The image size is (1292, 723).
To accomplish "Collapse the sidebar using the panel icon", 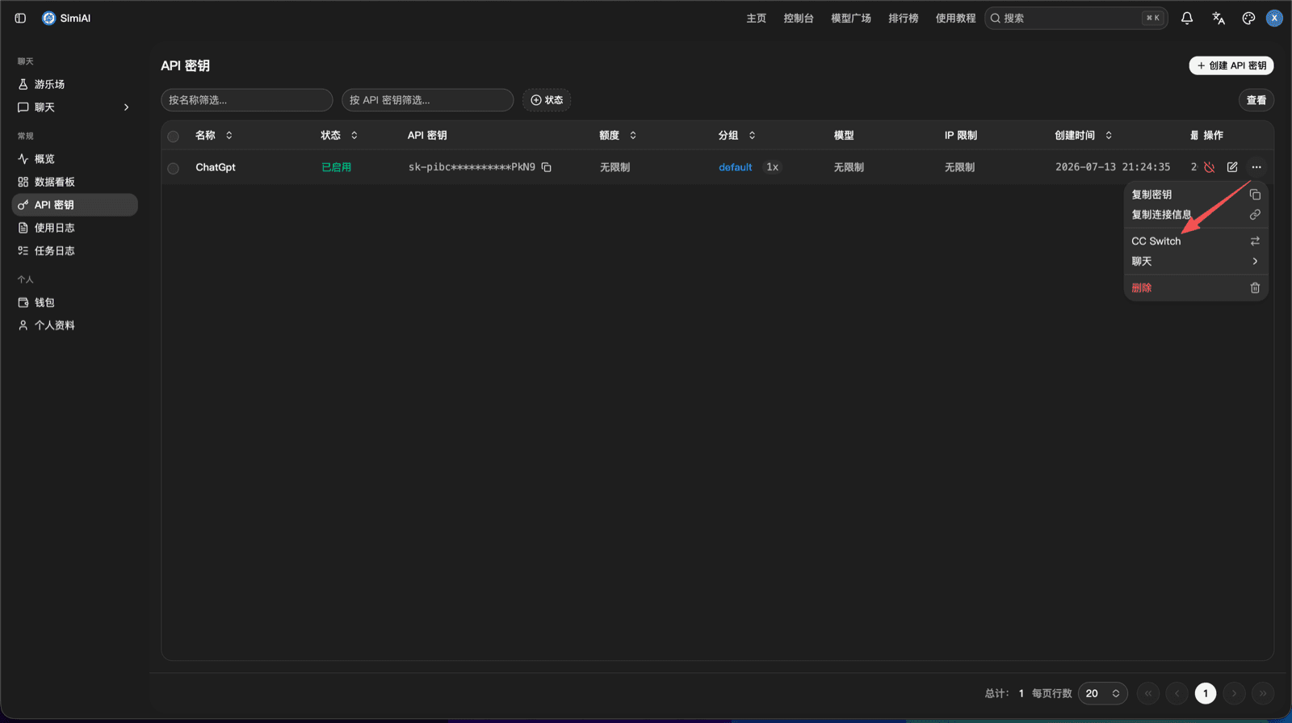I will pos(20,18).
